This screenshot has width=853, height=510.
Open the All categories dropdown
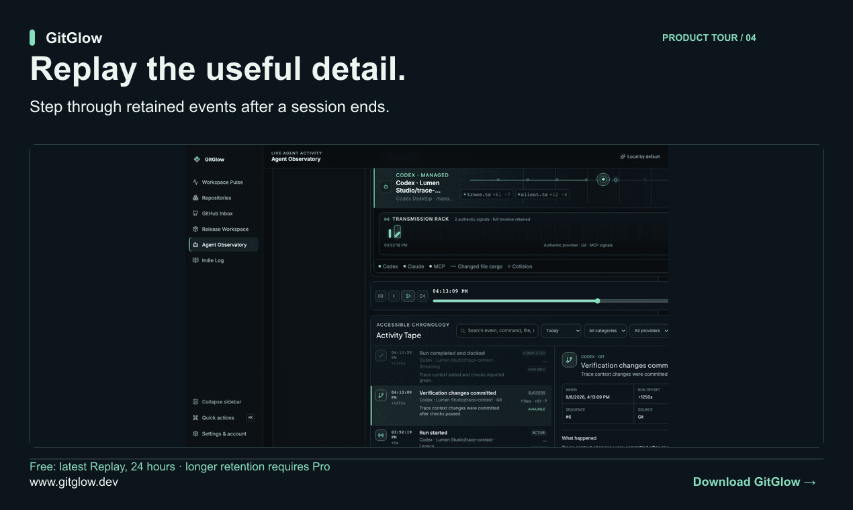coord(605,331)
